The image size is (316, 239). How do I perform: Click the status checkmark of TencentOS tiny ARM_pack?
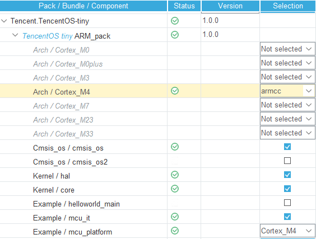click(x=175, y=35)
